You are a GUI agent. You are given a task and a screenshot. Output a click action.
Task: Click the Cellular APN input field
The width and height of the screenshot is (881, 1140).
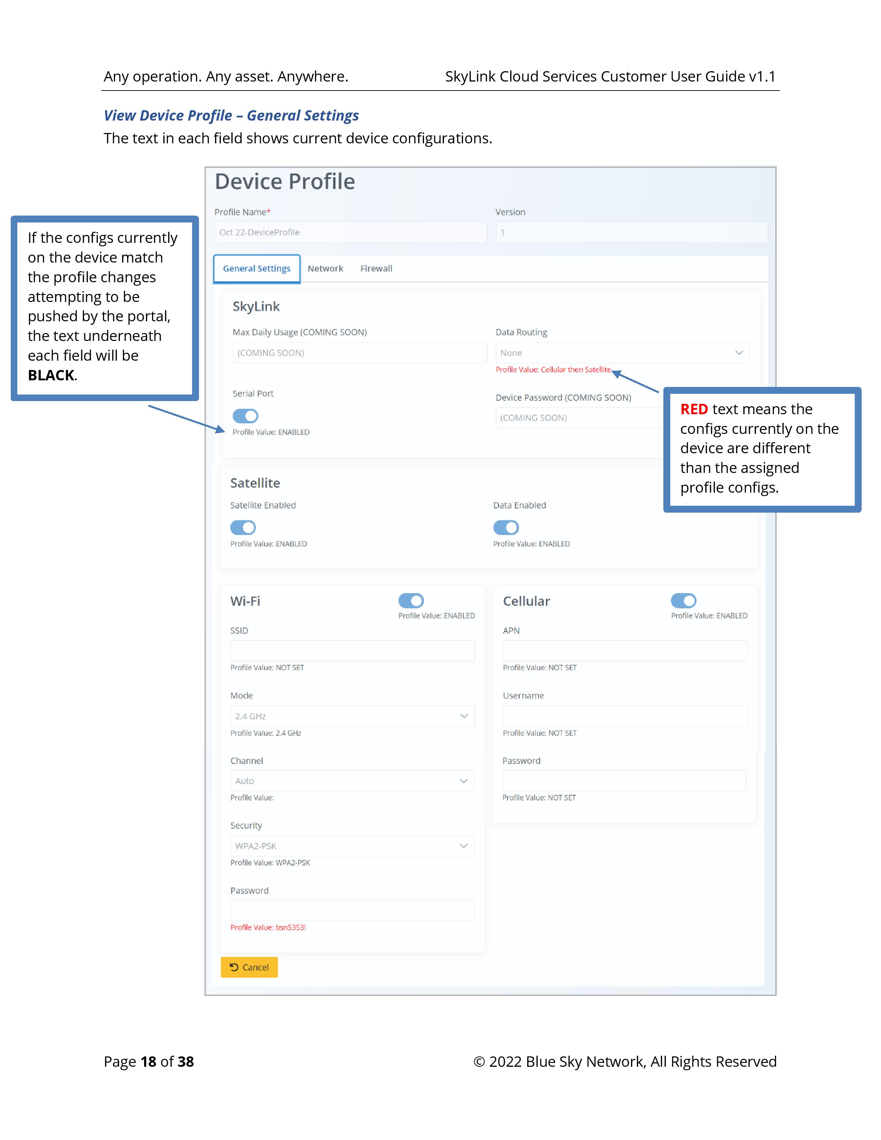pyautogui.click(x=625, y=651)
